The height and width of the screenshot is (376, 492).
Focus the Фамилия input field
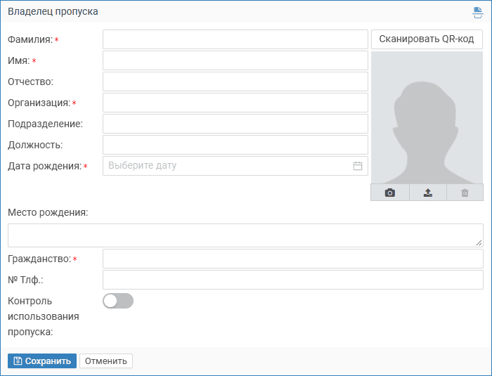click(x=235, y=39)
